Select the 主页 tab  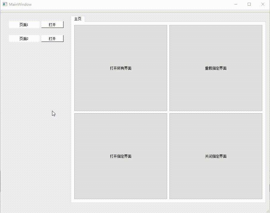pyautogui.click(x=78, y=19)
